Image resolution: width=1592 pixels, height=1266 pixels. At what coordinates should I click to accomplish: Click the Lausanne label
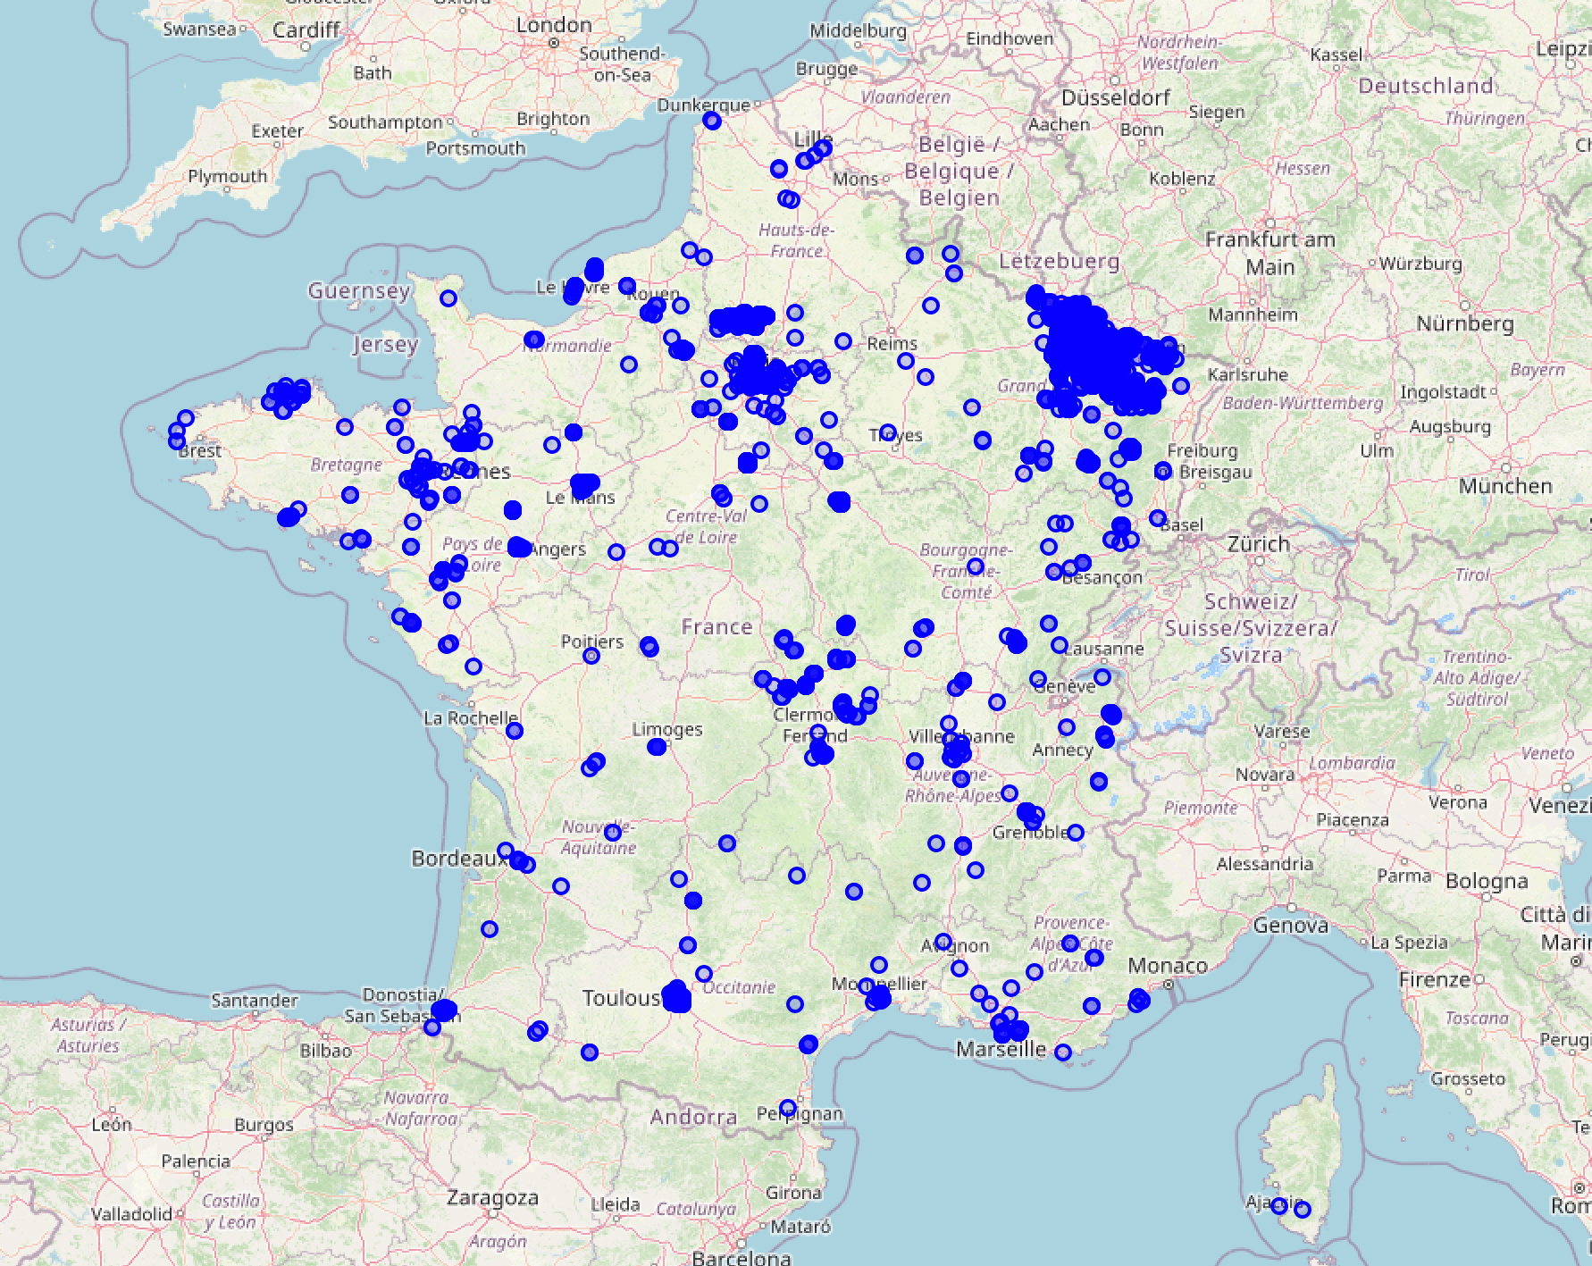pos(1103,649)
